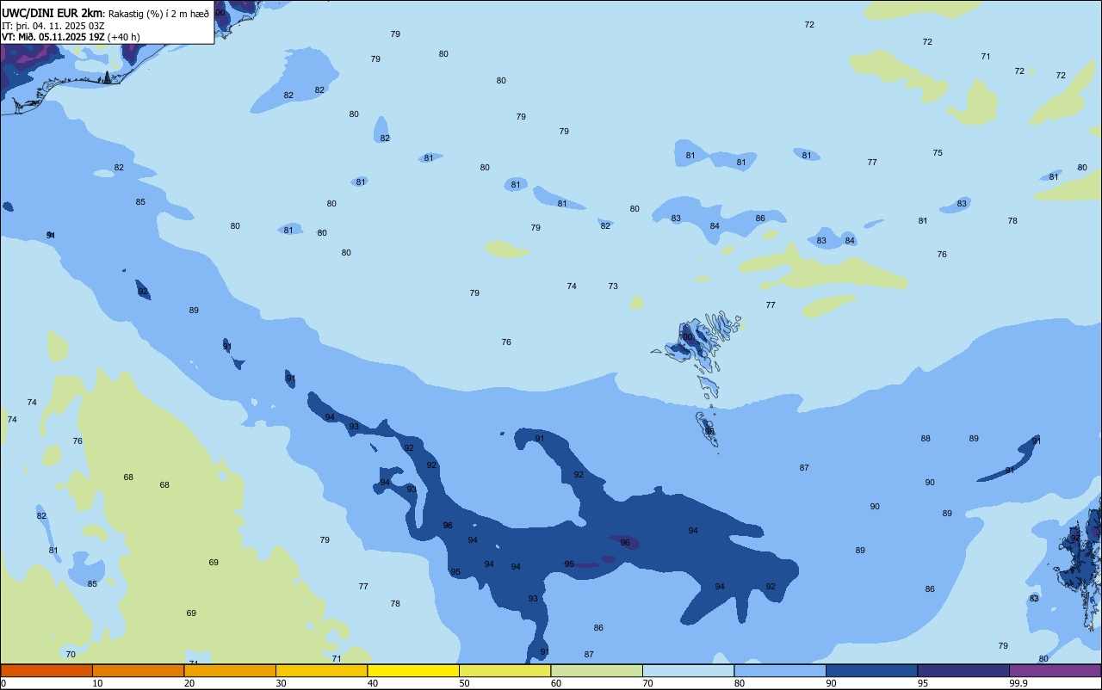This screenshot has height=690, width=1102.
Task: Click the "UWC/DINI EUR 2km" title text
Action: tap(53, 13)
